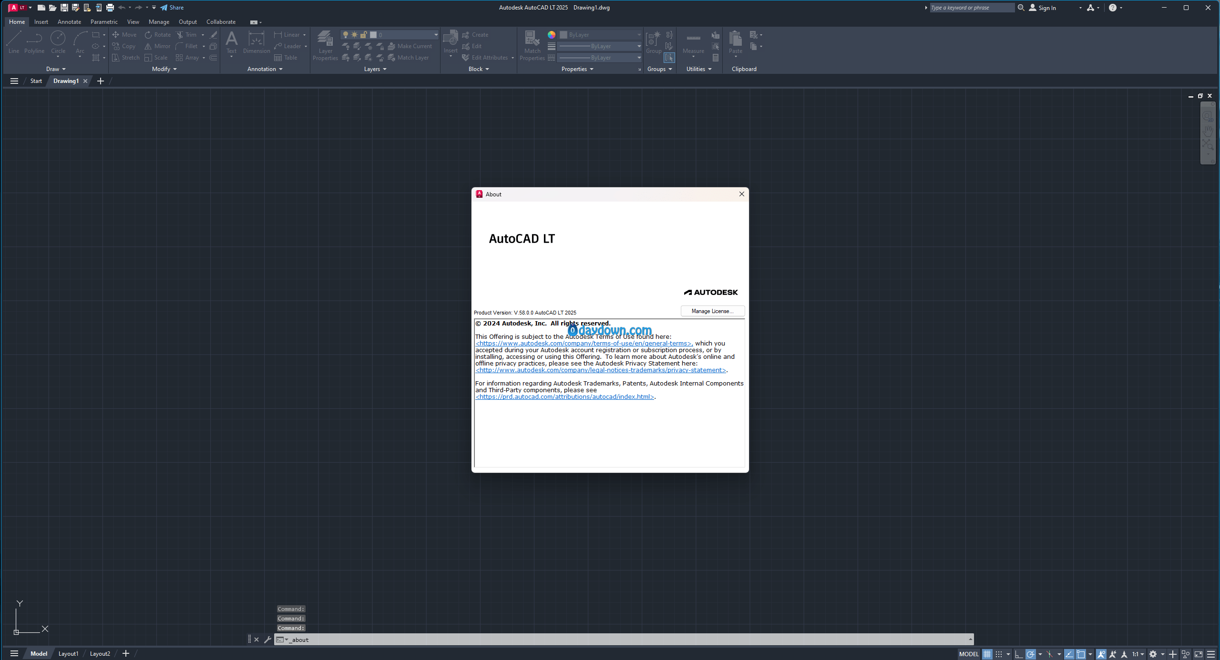Expand the Annotation panel
This screenshot has width=1220, height=660.
[x=265, y=69]
